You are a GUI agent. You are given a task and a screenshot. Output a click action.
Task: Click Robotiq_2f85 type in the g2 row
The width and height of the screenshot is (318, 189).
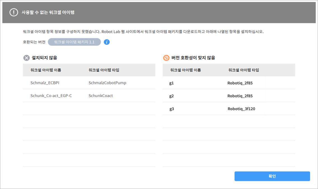tap(240, 96)
